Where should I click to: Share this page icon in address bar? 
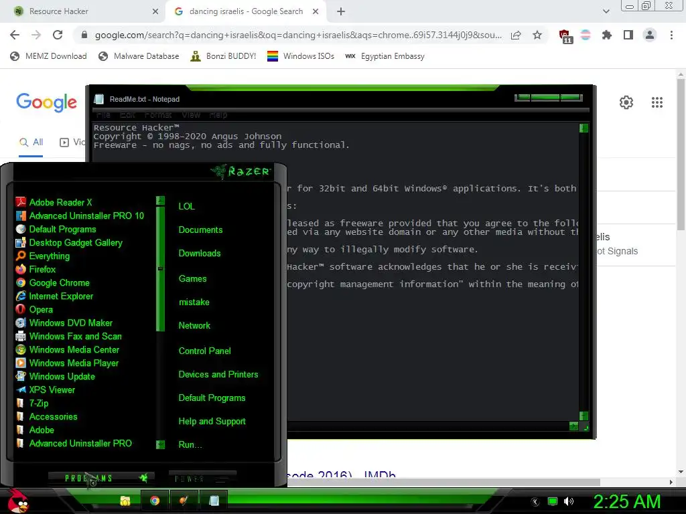516,35
